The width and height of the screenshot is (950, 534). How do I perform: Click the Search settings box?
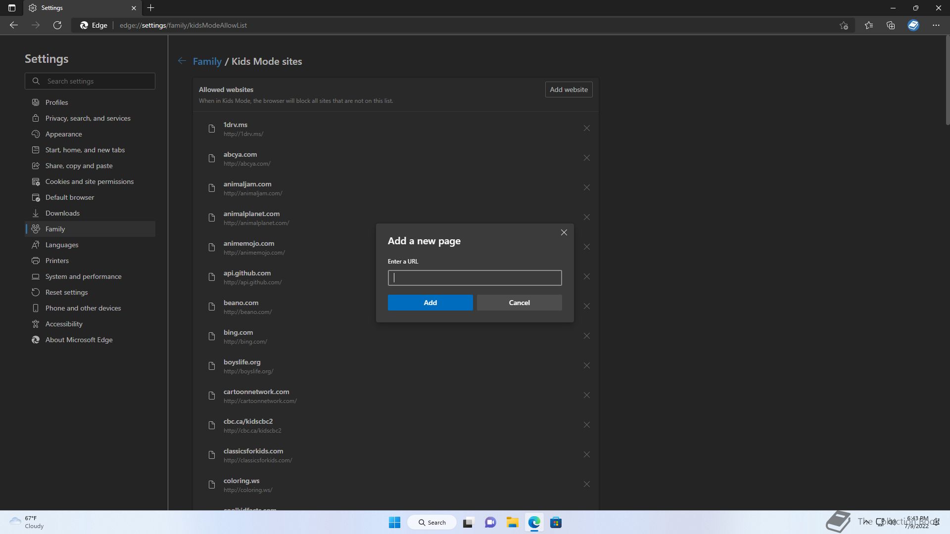[x=90, y=81]
